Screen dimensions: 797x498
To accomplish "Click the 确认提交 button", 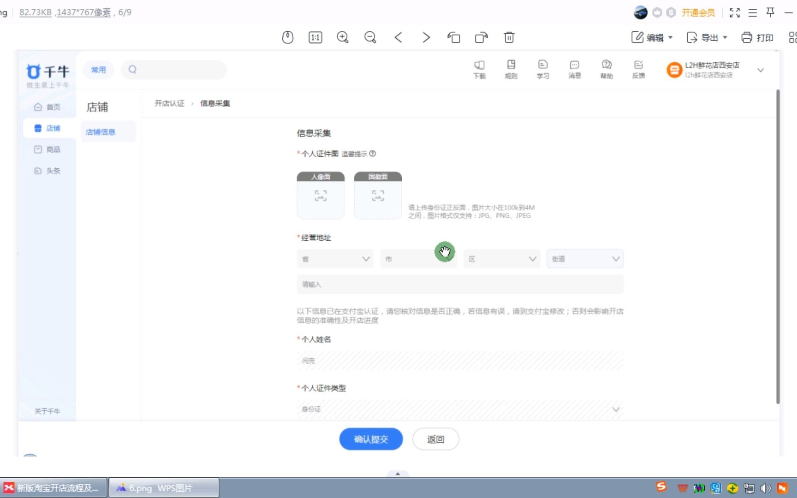I will pos(371,439).
